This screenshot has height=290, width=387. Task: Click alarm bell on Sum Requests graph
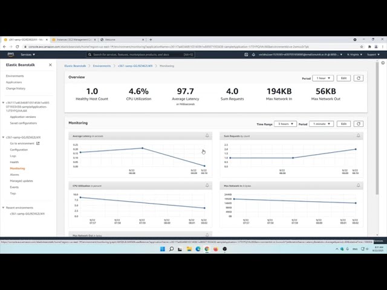click(358, 135)
